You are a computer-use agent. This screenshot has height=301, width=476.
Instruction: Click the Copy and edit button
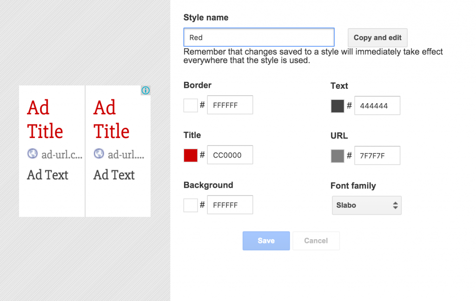(x=377, y=38)
